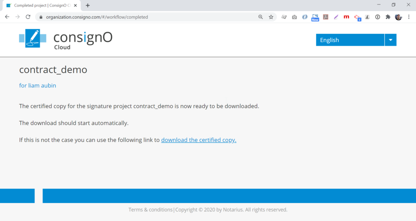Screen dimensions: 416x221
Task: Click the download the certified copy link
Action: (199, 140)
